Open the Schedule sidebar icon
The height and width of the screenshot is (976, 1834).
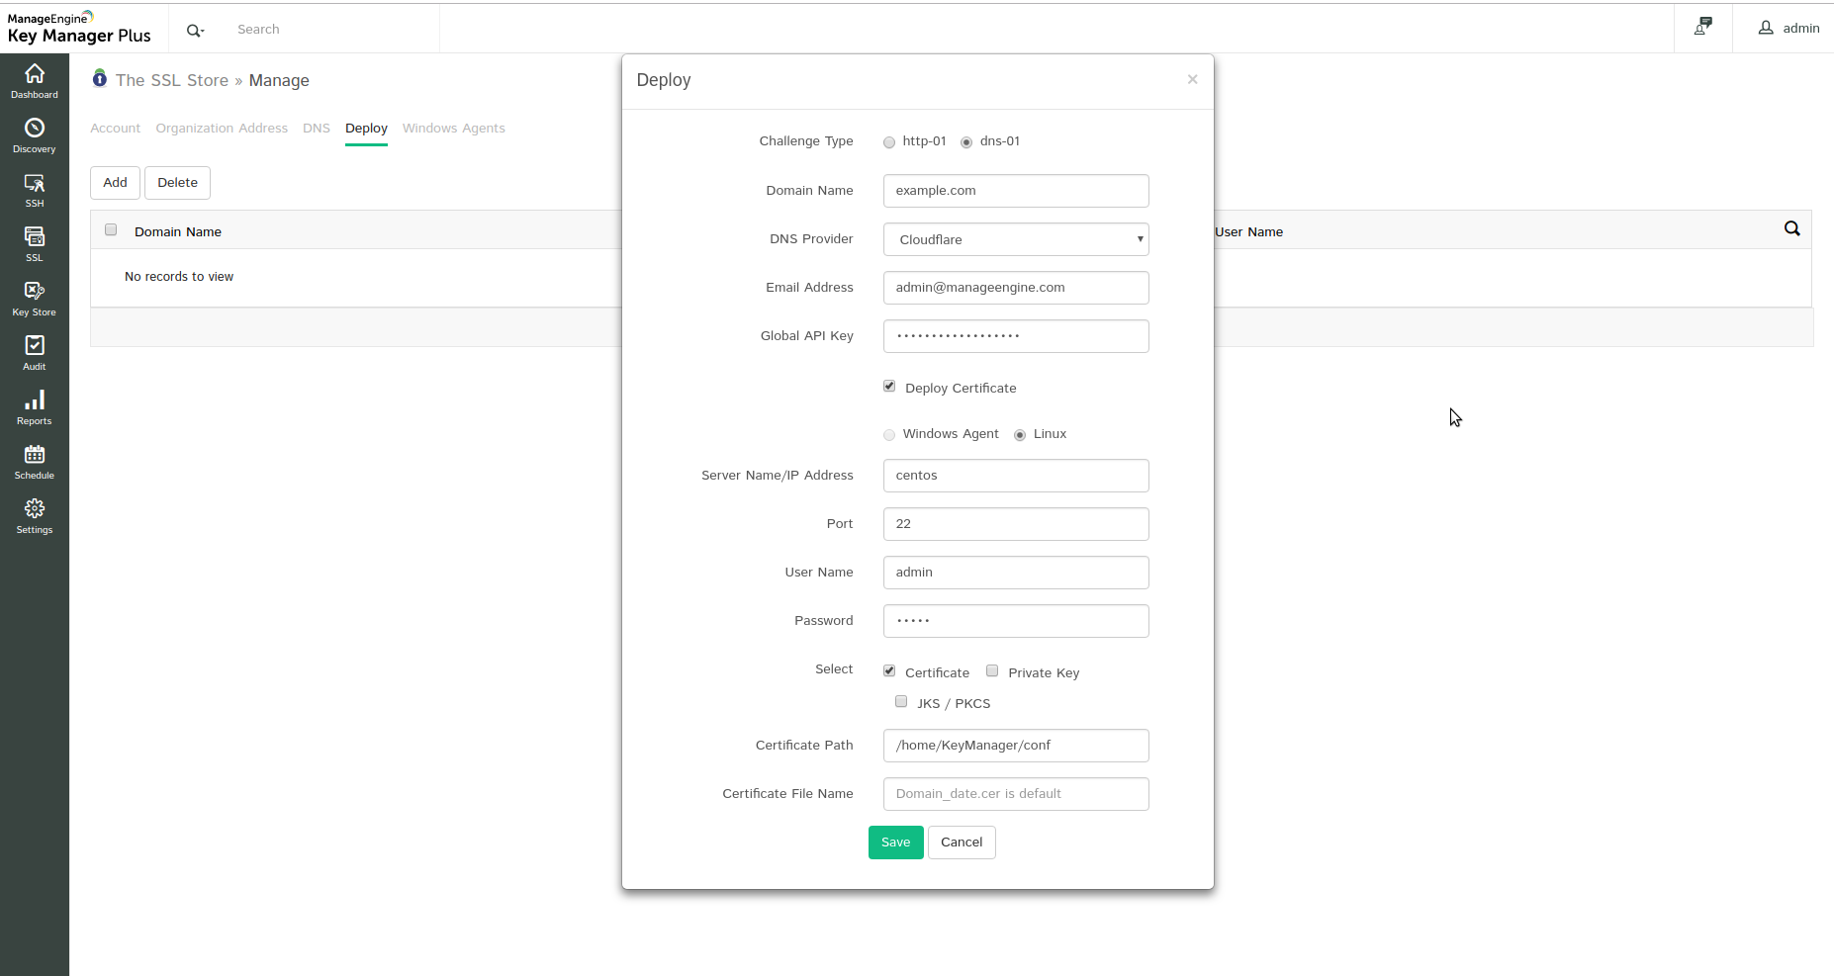tap(35, 462)
